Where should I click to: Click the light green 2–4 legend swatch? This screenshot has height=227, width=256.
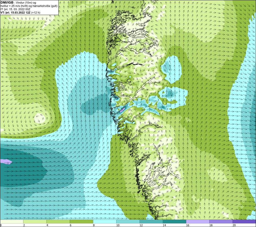(35, 221)
